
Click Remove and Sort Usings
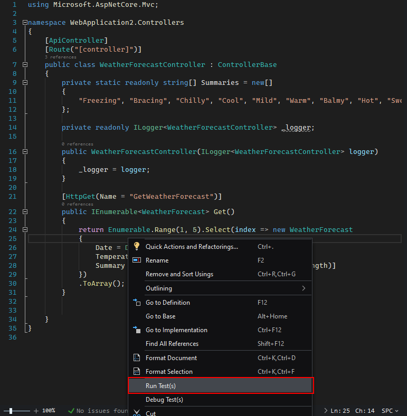click(179, 274)
